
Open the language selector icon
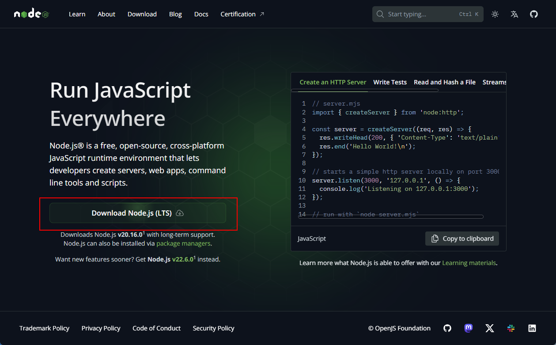(514, 14)
